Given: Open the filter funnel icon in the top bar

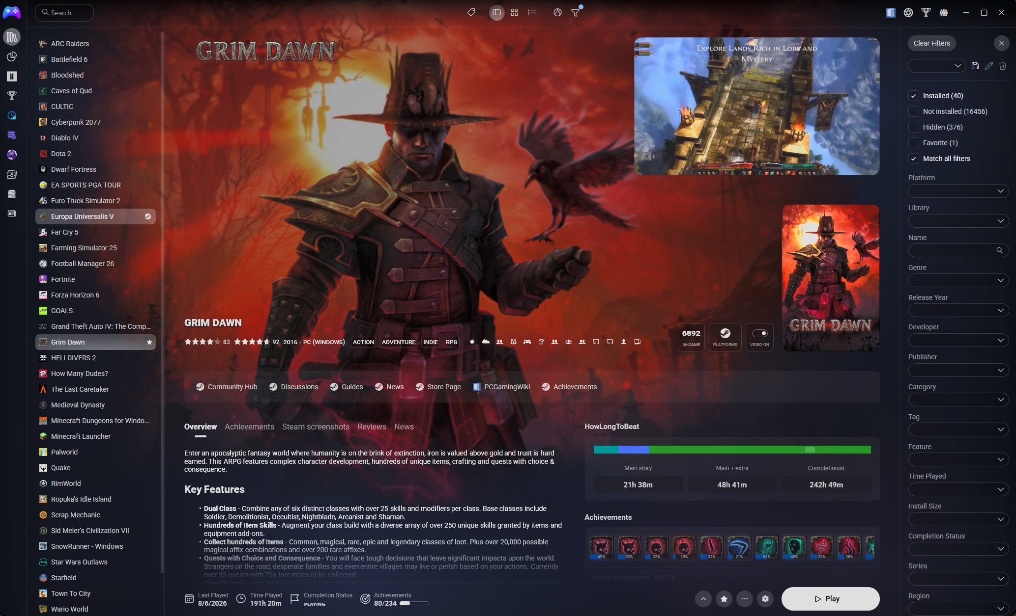Looking at the screenshot, I should coord(576,12).
